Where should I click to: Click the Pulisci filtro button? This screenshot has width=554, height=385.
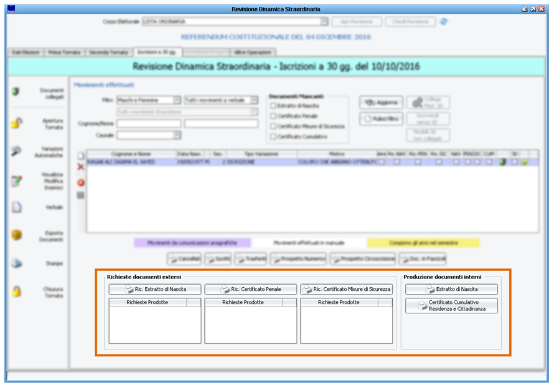pyautogui.click(x=381, y=119)
